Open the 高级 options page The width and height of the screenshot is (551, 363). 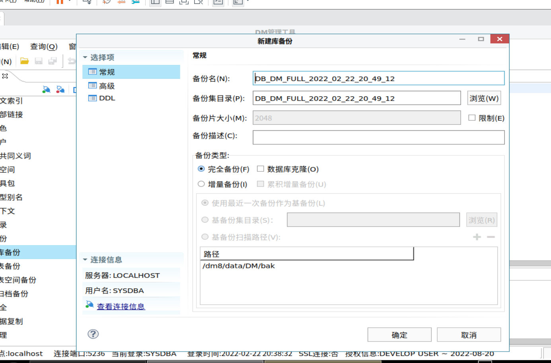107,86
